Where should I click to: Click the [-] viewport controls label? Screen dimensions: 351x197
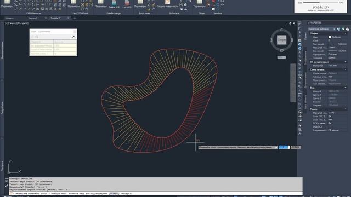pyautogui.click(x=6, y=23)
